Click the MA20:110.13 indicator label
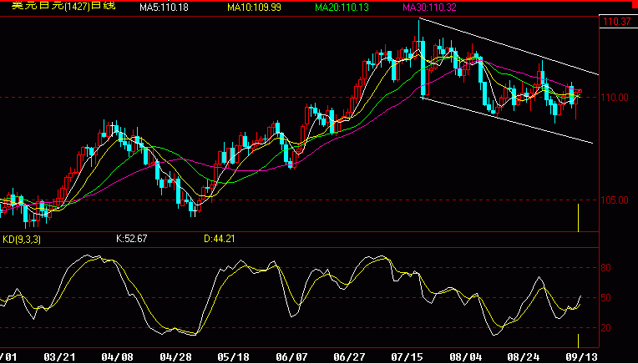Image resolution: width=638 pixels, height=364 pixels. click(x=342, y=7)
